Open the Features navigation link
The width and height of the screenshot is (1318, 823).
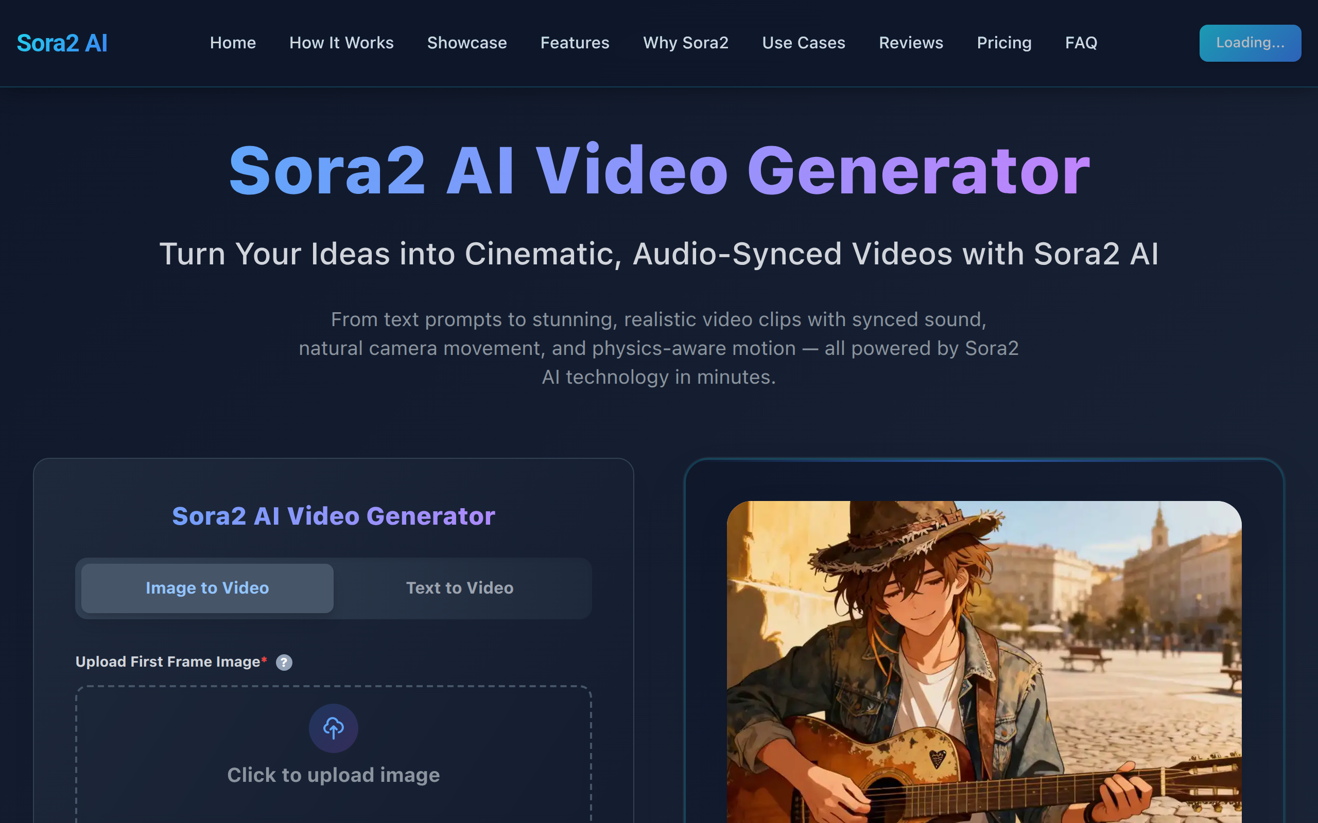point(575,43)
